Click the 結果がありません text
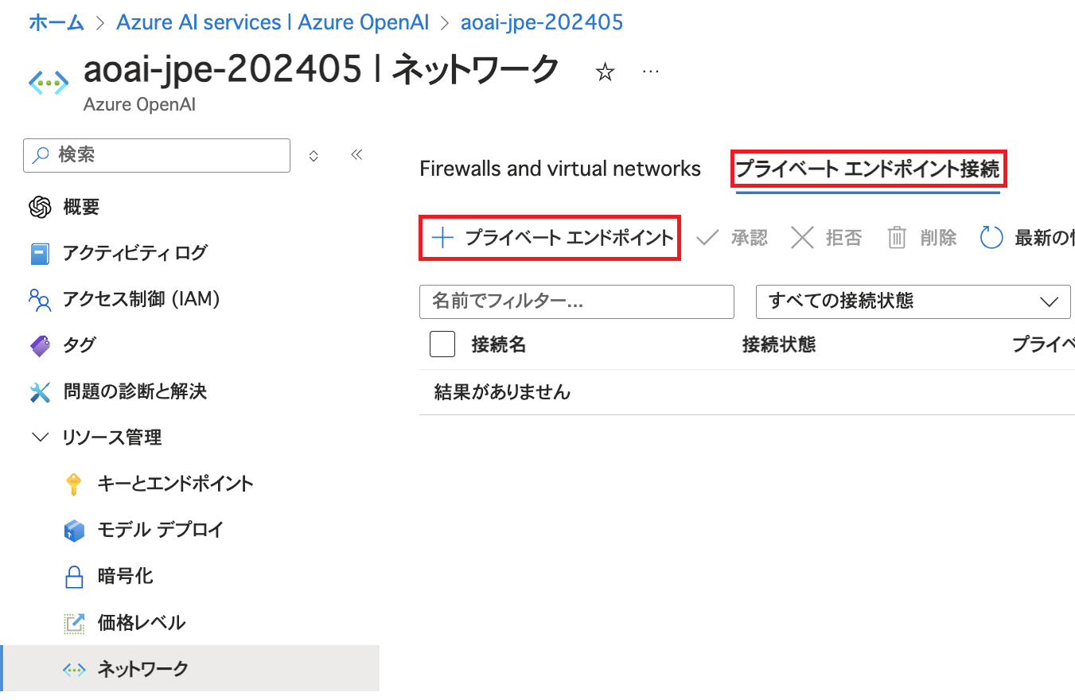Viewport: 1075px width, 700px height. (502, 392)
